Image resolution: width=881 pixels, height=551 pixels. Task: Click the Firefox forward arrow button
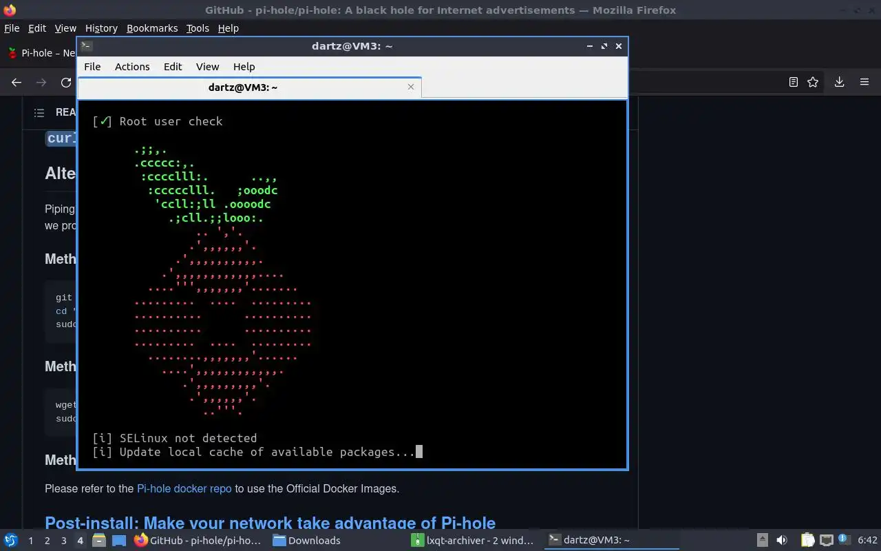pos(41,82)
